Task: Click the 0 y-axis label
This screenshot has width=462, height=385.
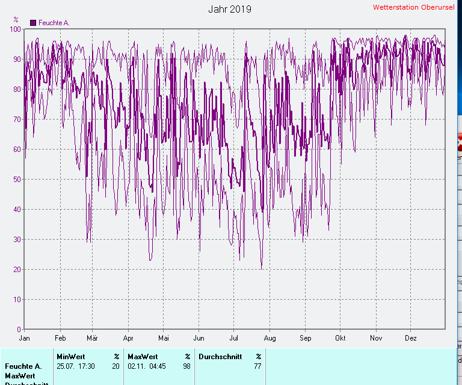Action: pos(19,329)
